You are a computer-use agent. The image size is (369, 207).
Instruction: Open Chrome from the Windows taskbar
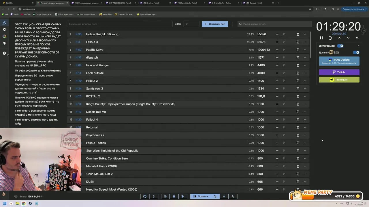coord(24,204)
